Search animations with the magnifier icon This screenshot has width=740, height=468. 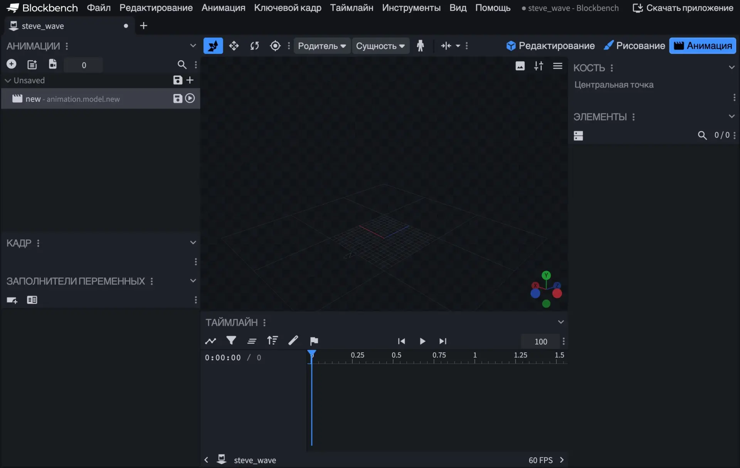click(x=182, y=65)
